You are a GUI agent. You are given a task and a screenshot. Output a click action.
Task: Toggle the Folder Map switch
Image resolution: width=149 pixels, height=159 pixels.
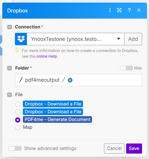[x=126, y=68]
